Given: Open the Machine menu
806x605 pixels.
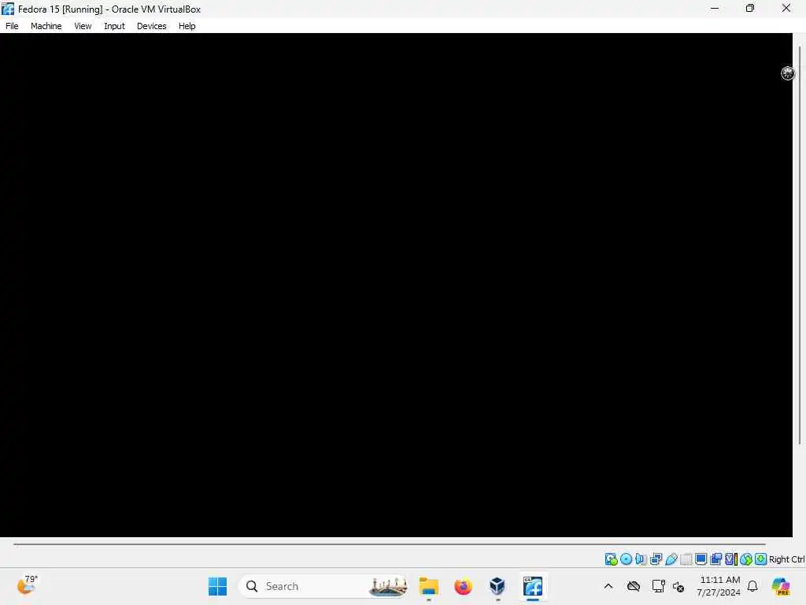Looking at the screenshot, I should click(46, 26).
